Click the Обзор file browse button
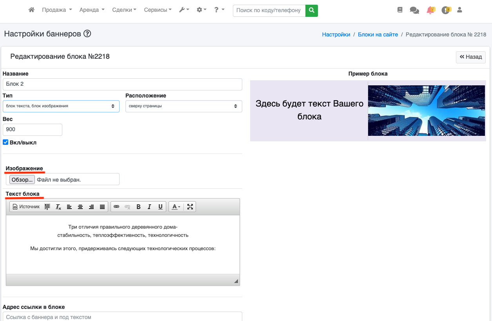The width and height of the screenshot is (492, 321). click(x=22, y=180)
